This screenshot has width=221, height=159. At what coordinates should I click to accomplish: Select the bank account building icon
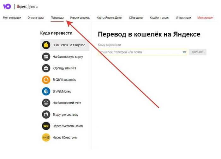coord(46,103)
